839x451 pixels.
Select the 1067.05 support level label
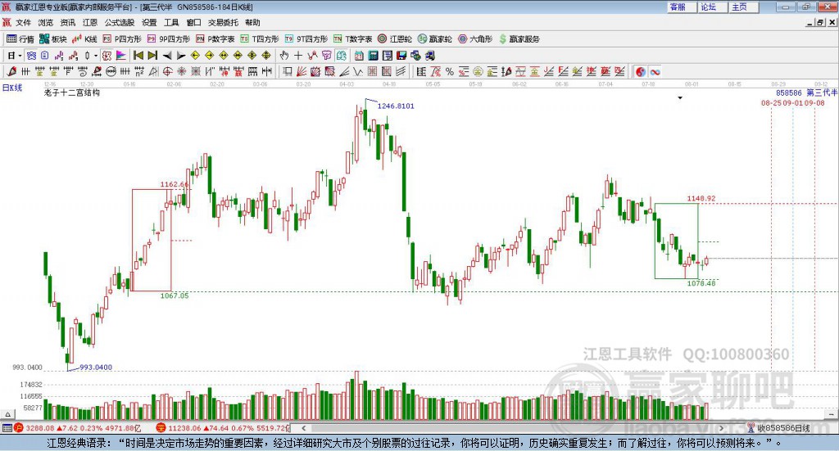click(x=175, y=295)
